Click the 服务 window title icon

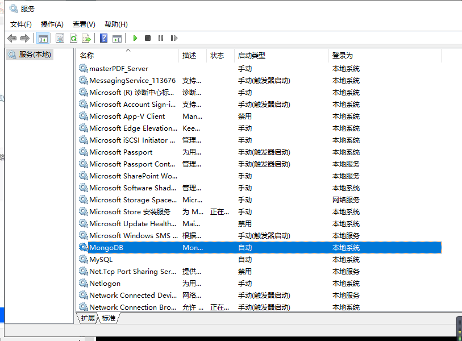click(x=14, y=9)
